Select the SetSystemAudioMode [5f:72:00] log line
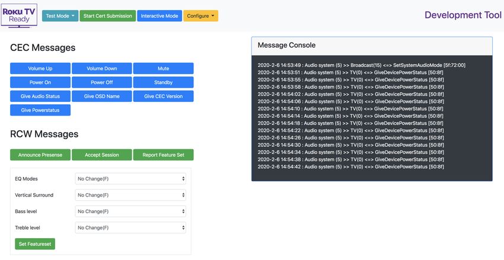Screen dimensions: 504x260 [361, 65]
